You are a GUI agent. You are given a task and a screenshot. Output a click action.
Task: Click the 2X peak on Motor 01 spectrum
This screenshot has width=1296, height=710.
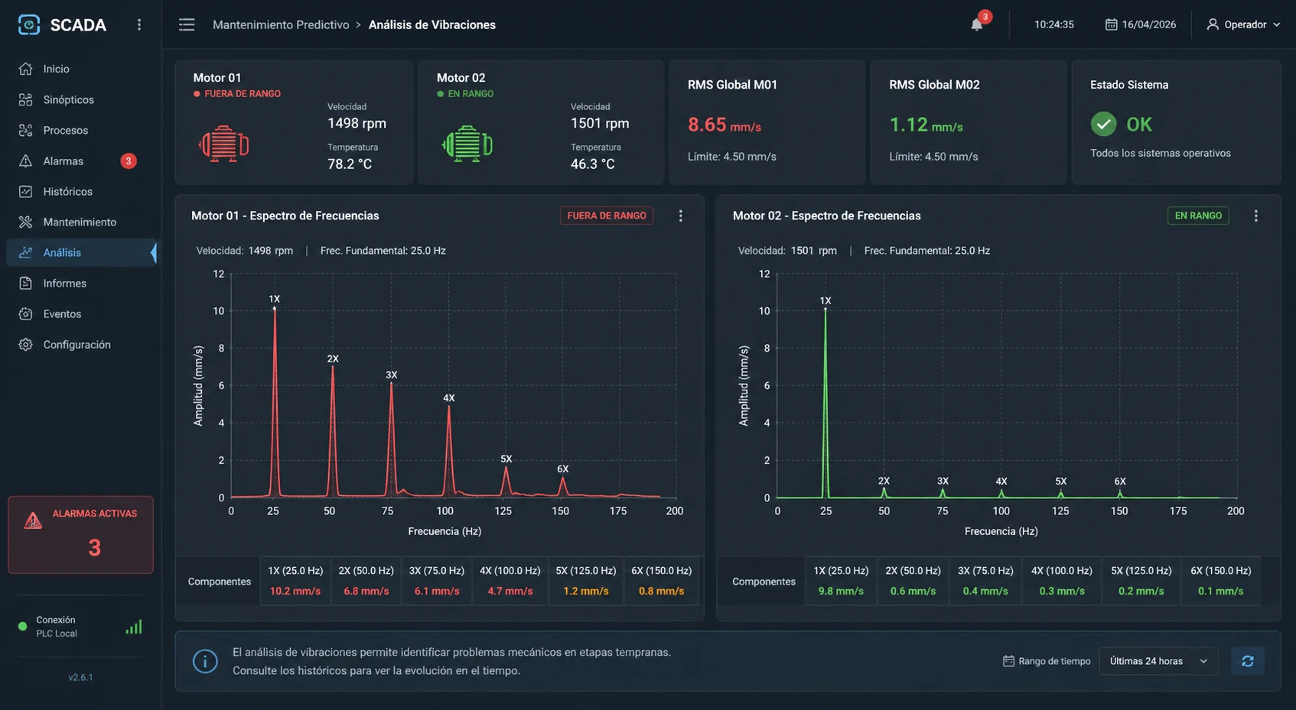[x=332, y=367]
